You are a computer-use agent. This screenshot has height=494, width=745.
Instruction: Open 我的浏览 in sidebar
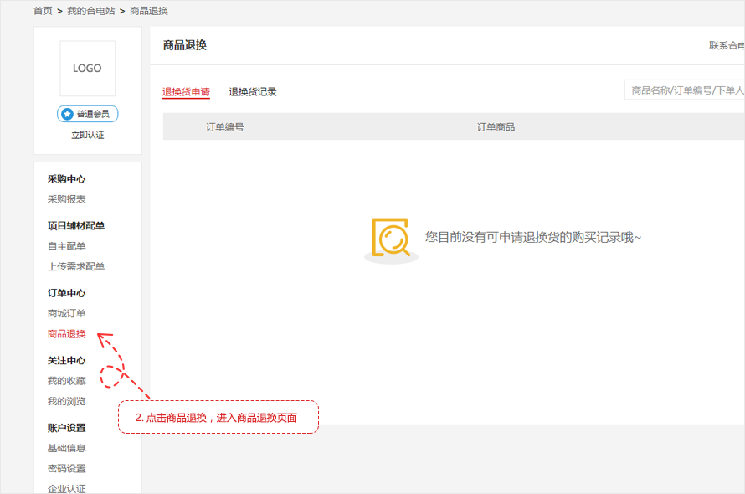(67, 401)
